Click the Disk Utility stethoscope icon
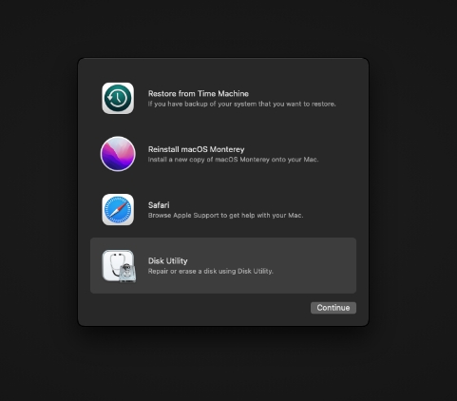Viewport: 457px width, 401px height. click(119, 266)
